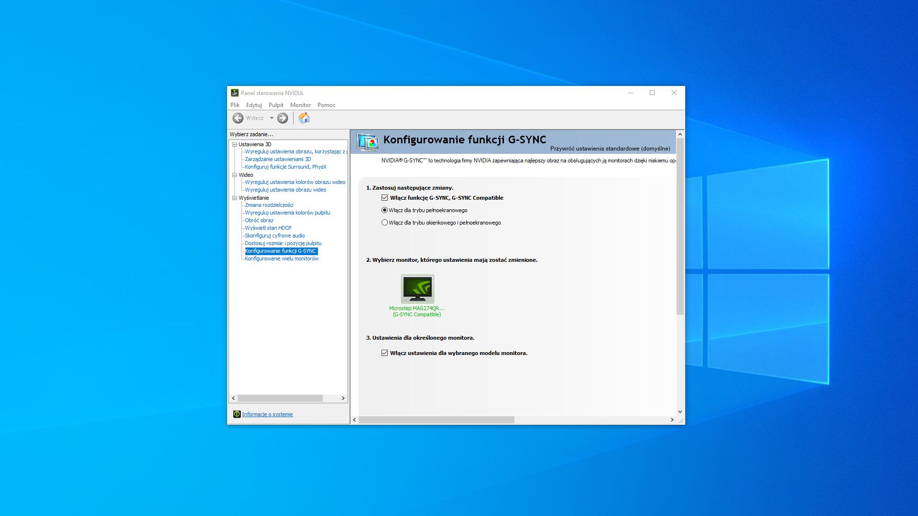Collapse the 'Ustawienia 3D' tree node

pyautogui.click(x=235, y=144)
